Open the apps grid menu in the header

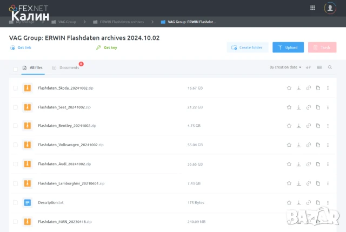(x=312, y=8)
